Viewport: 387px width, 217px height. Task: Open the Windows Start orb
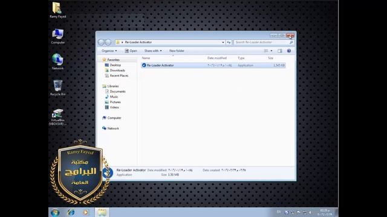pyautogui.click(x=55, y=212)
